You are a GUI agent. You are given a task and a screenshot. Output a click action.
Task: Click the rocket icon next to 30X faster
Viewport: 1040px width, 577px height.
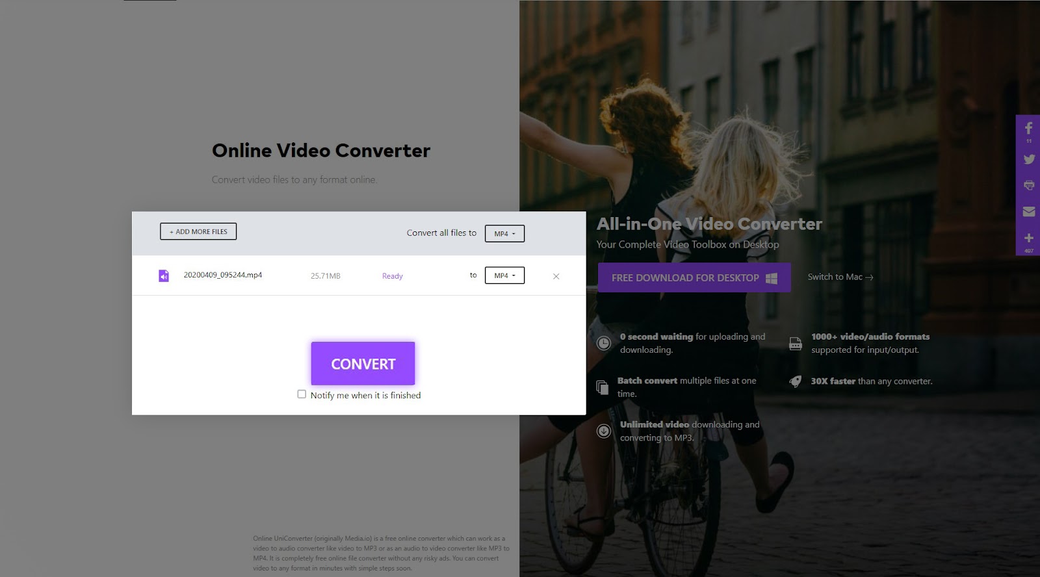(x=795, y=381)
